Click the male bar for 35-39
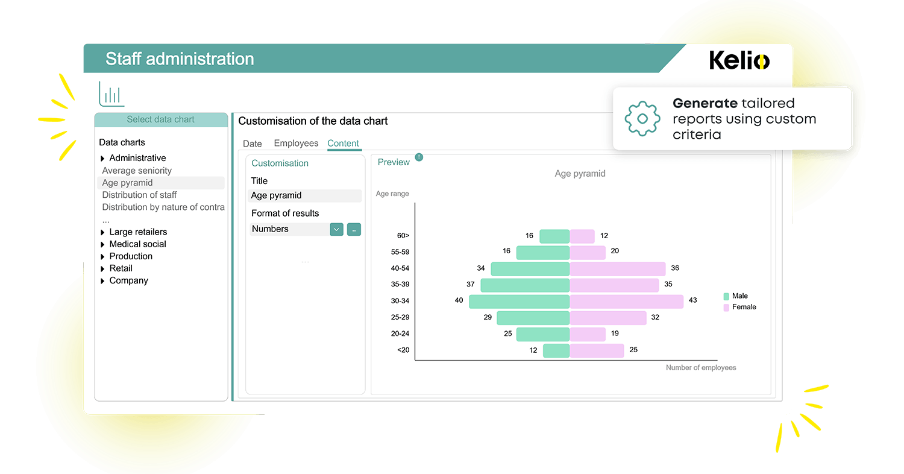 pos(526,285)
